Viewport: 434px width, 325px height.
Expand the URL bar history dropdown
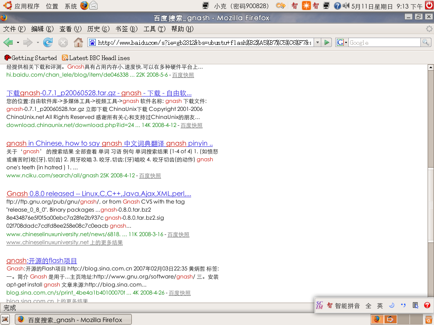(x=317, y=43)
